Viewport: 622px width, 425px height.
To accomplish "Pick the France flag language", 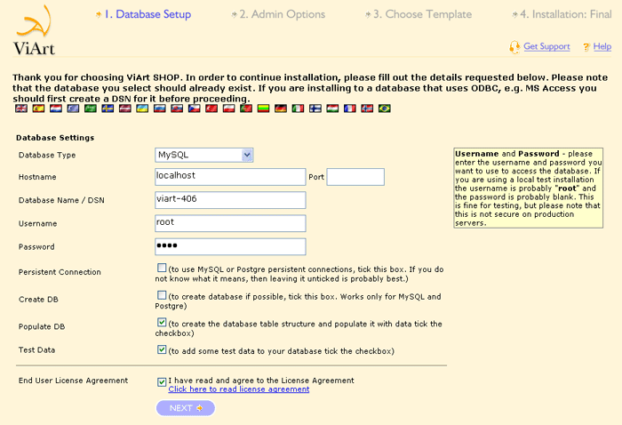I will pos(350,108).
